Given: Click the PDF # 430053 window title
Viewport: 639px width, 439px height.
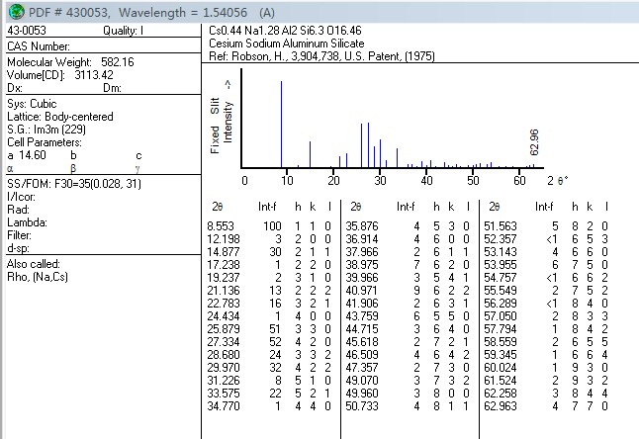Looking at the screenshot, I should [x=151, y=12].
